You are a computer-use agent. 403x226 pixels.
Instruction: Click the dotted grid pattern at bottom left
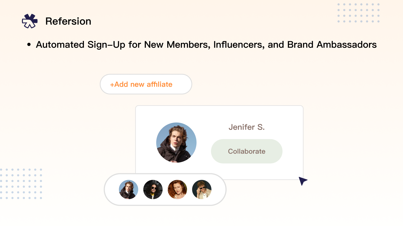(21, 184)
